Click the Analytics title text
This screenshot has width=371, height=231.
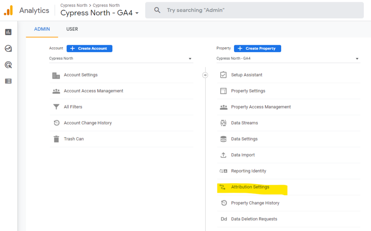(x=34, y=10)
